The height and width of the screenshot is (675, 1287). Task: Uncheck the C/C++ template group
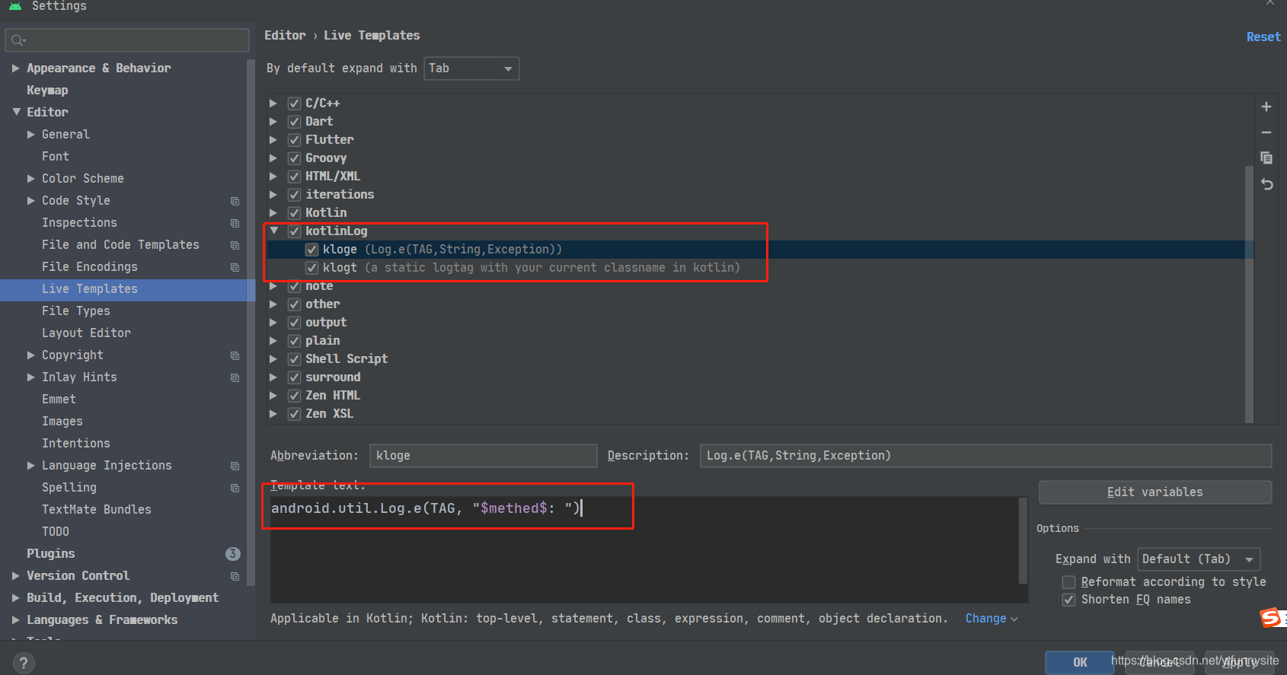[294, 103]
